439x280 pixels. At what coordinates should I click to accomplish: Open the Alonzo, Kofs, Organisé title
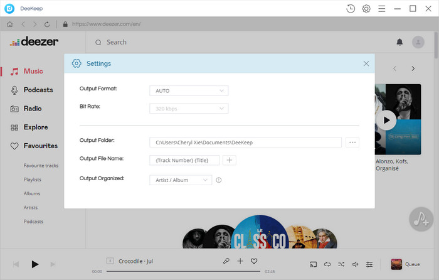coord(392,165)
